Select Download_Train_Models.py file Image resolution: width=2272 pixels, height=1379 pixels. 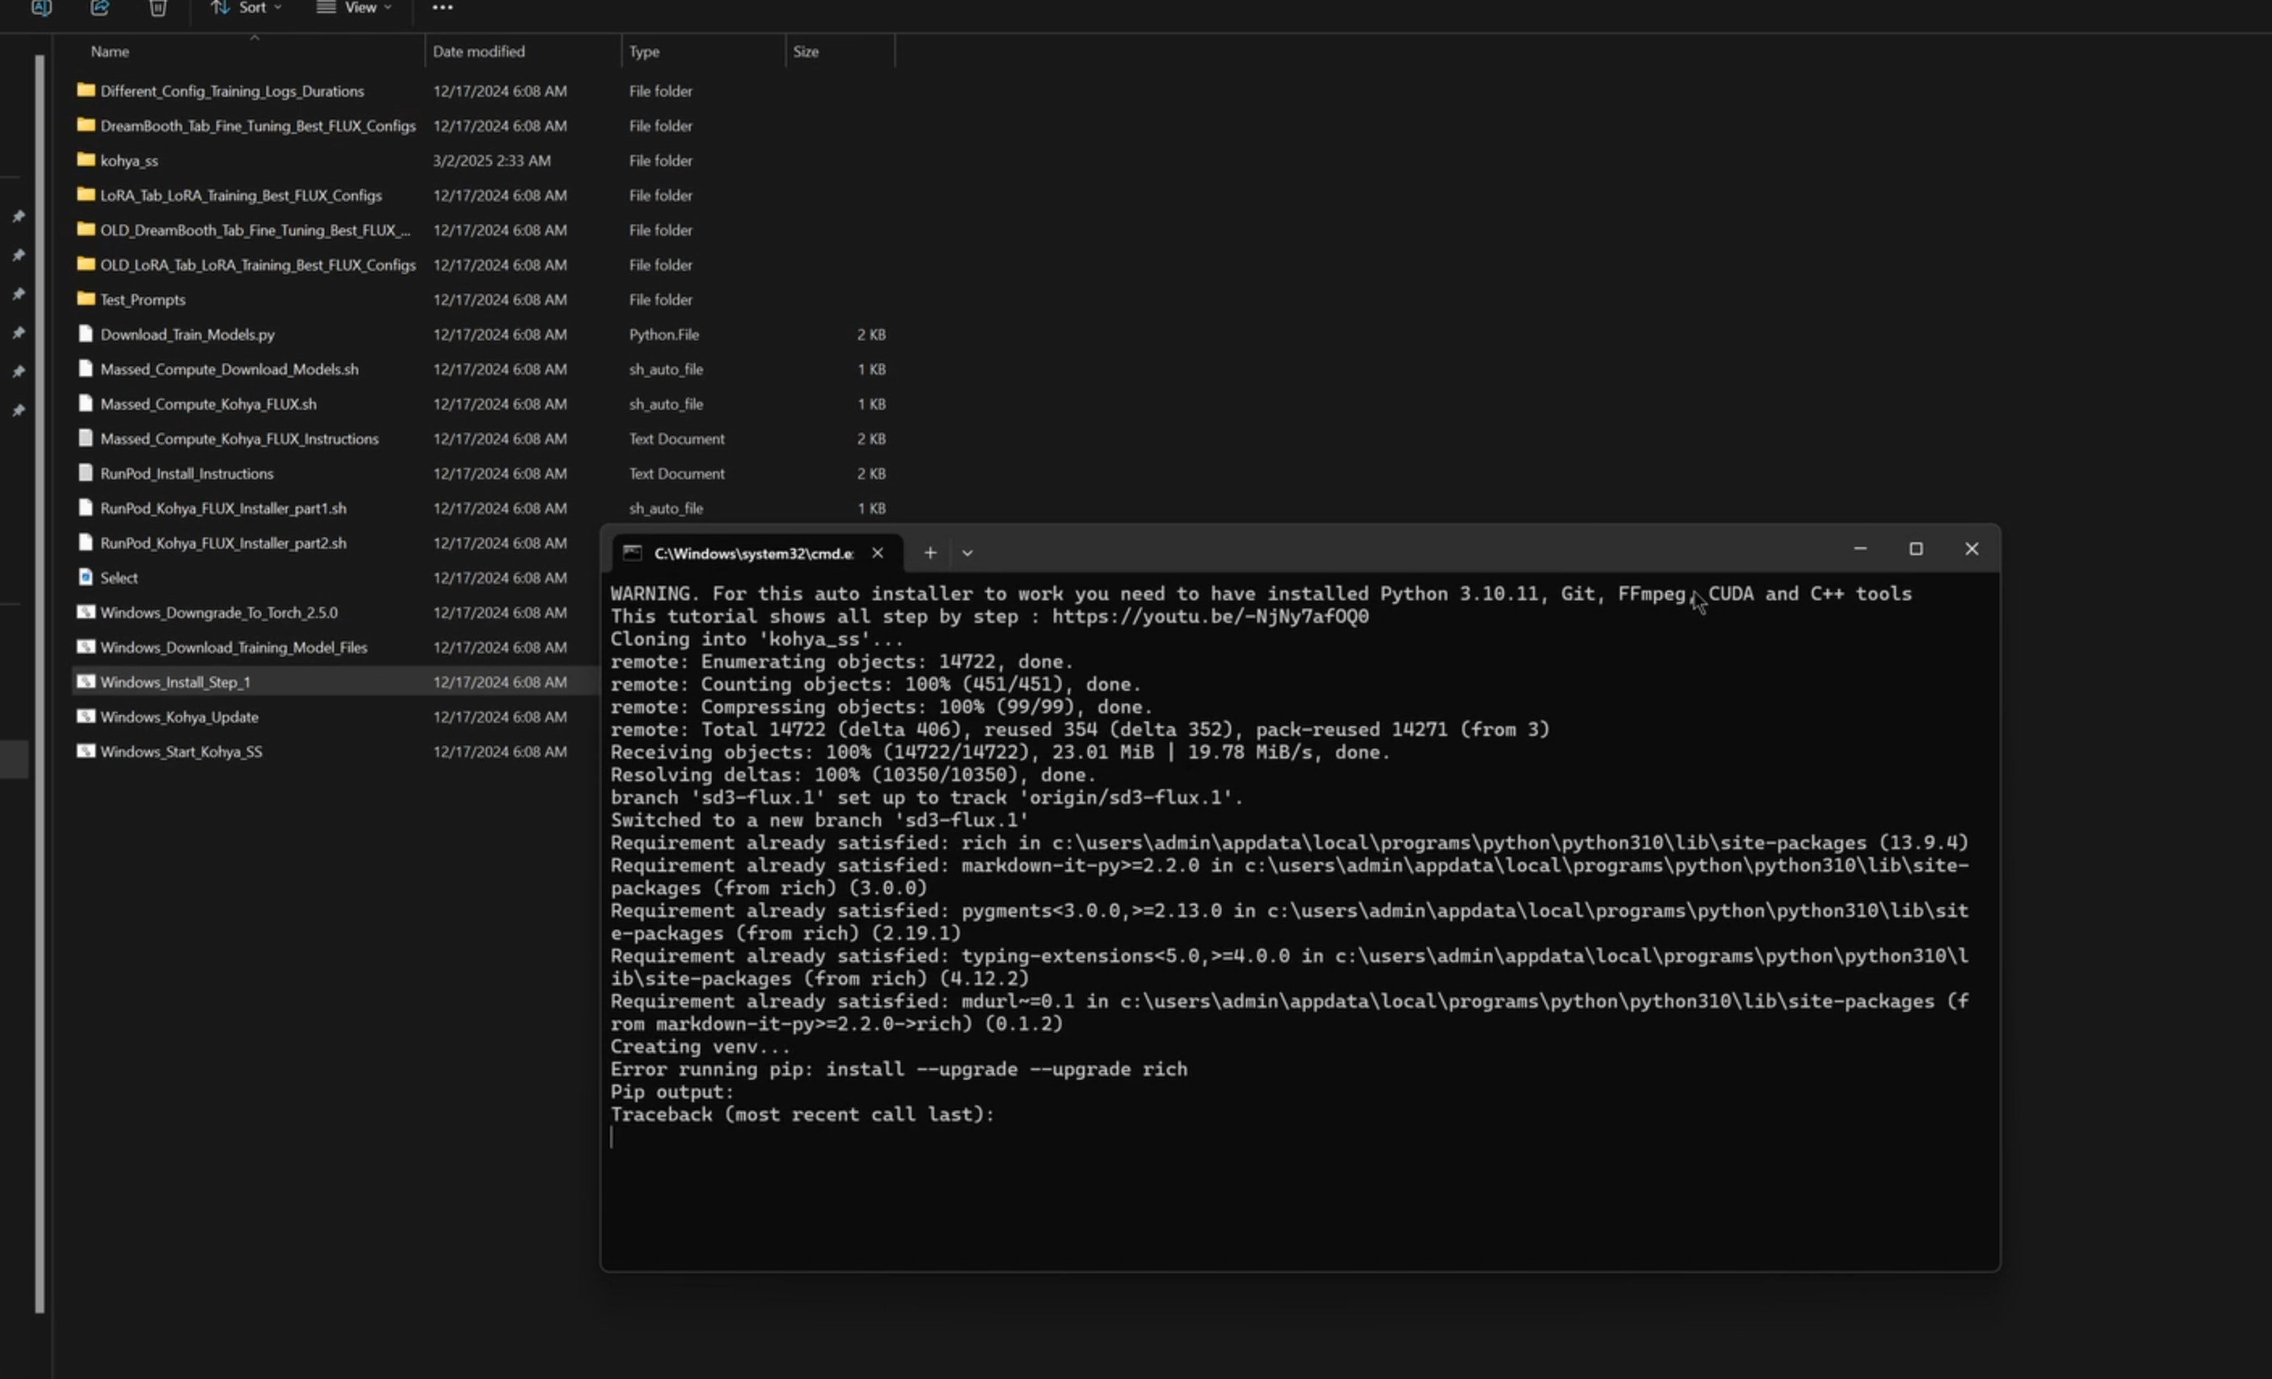(x=187, y=334)
